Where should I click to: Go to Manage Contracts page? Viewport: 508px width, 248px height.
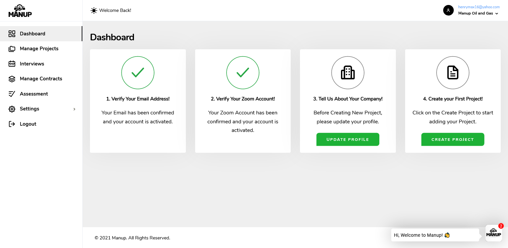[x=41, y=79]
